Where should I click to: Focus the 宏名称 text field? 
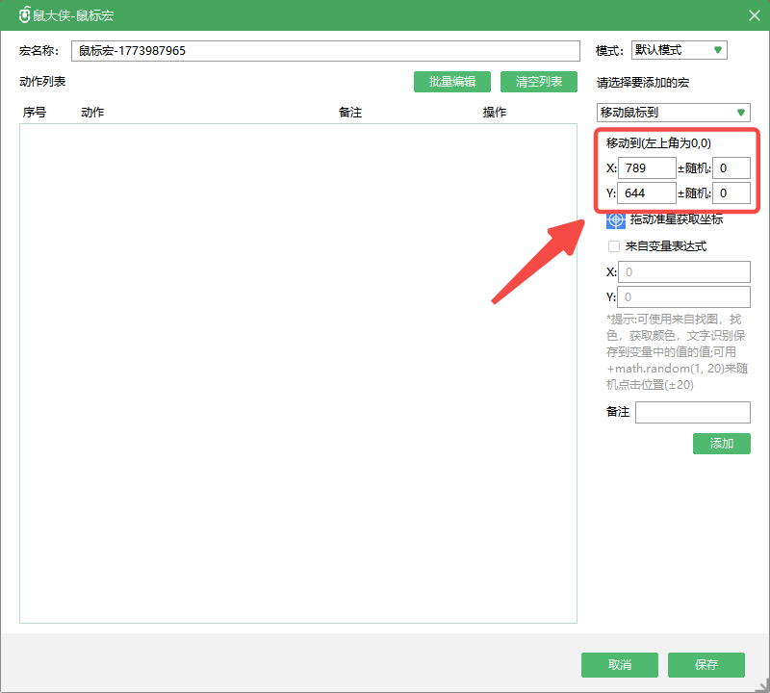324,51
